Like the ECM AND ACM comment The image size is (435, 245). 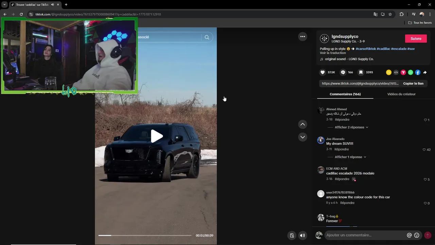click(x=425, y=179)
